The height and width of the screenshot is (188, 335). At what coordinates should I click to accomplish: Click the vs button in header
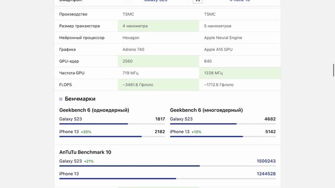[198, 1]
